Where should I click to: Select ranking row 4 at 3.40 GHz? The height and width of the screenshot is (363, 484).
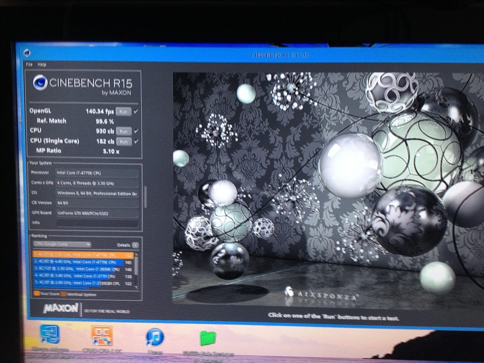pyautogui.click(x=83, y=276)
